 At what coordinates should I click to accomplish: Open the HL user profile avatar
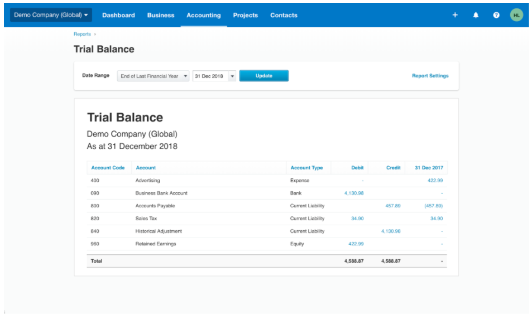click(516, 15)
